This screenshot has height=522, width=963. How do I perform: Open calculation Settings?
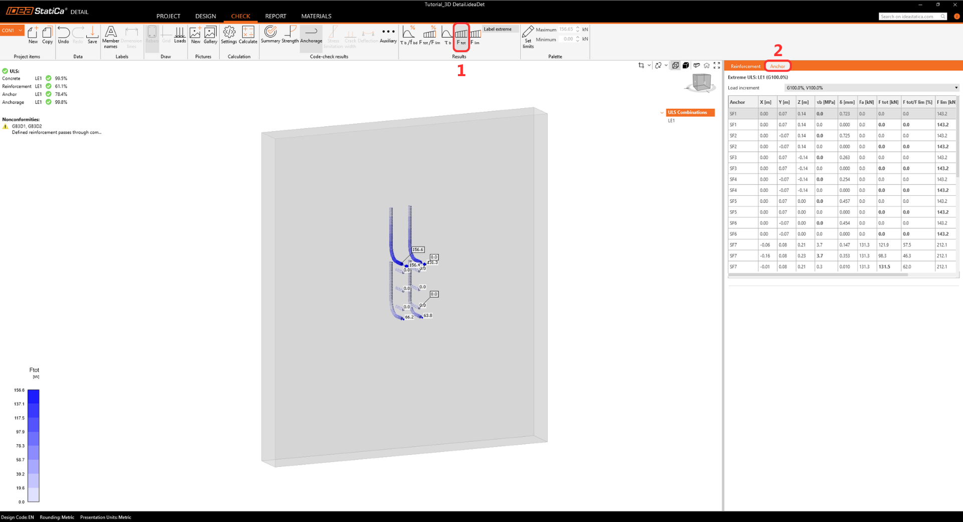pyautogui.click(x=229, y=35)
